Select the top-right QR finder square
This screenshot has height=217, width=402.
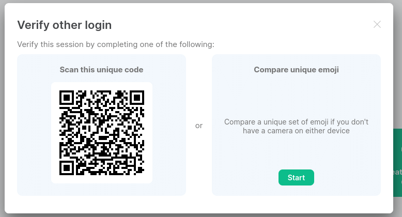pyautogui.click(x=137, y=98)
